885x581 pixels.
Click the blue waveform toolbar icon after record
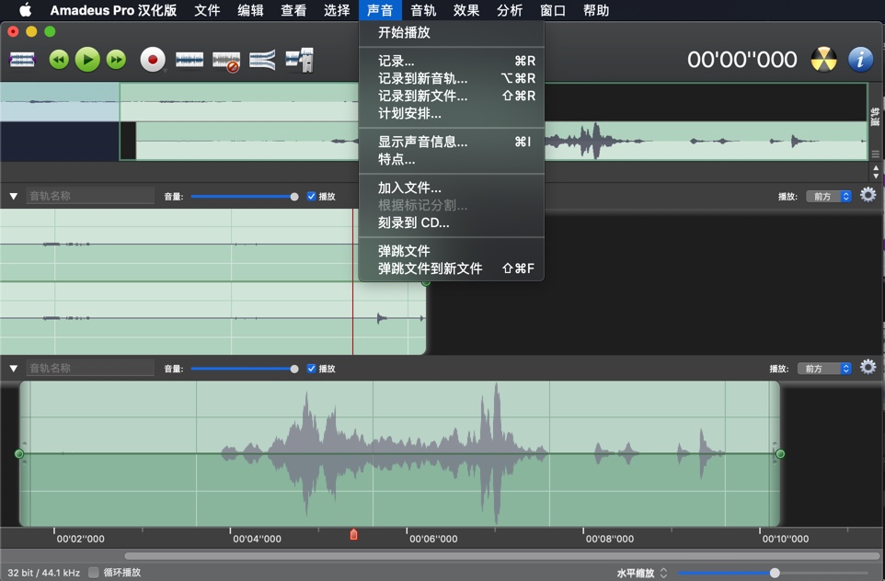[190, 60]
